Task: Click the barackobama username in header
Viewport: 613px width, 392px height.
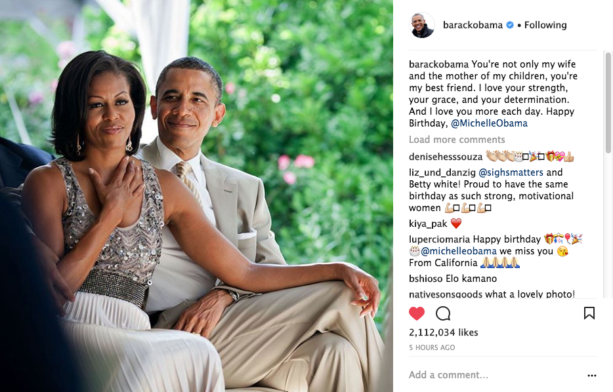Action: tap(473, 25)
